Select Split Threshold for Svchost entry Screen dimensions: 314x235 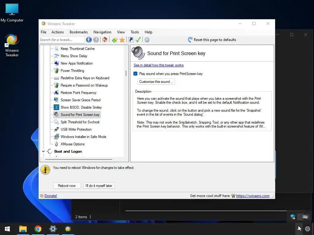pos(80,122)
